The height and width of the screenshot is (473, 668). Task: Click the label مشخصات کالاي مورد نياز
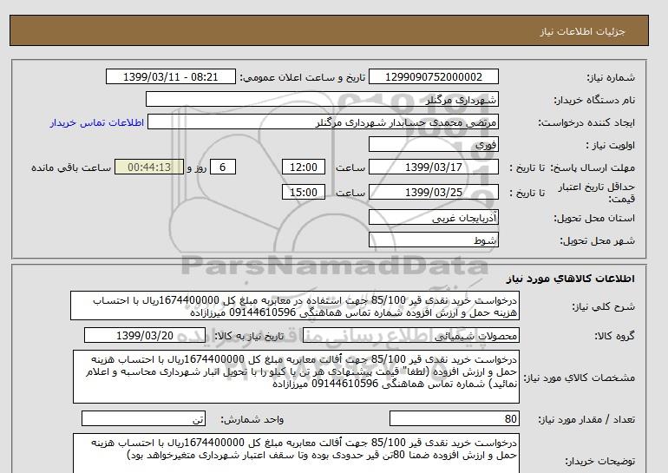tap(579, 378)
